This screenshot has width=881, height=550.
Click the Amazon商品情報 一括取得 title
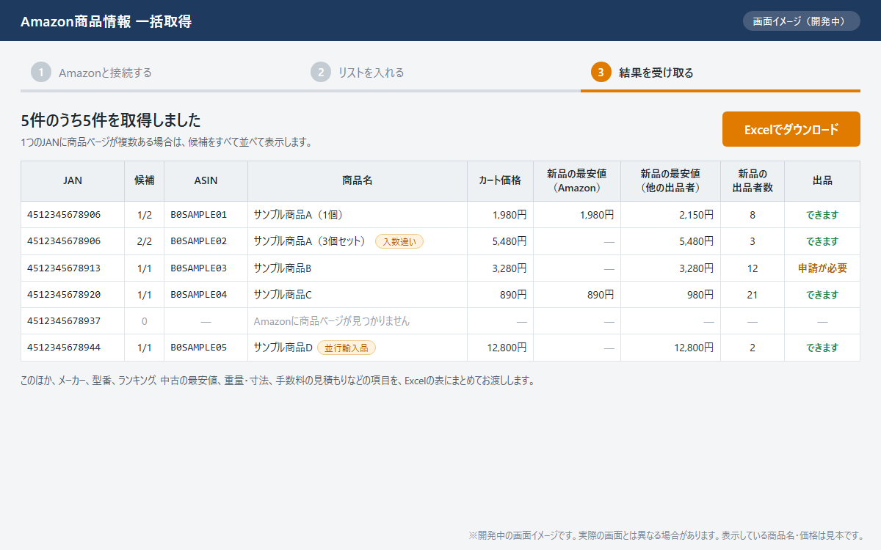tap(106, 21)
